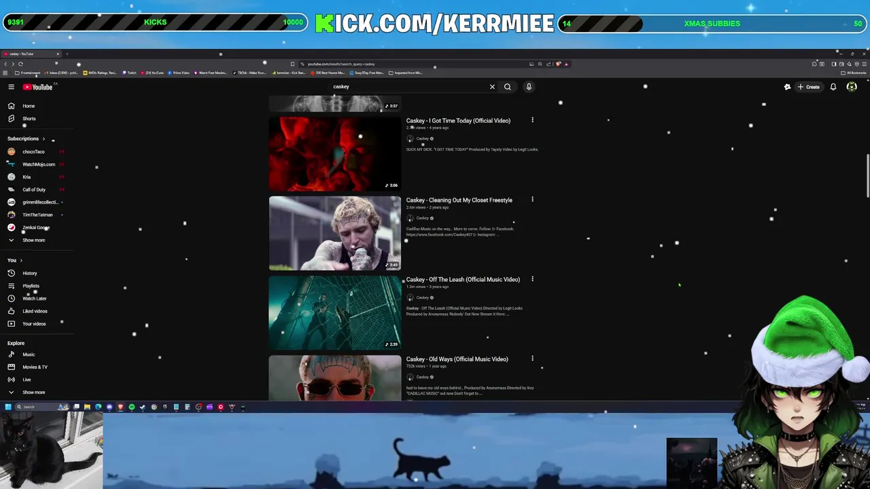Open the Prime Video bookmark
870x489 pixels.
[x=179, y=73]
